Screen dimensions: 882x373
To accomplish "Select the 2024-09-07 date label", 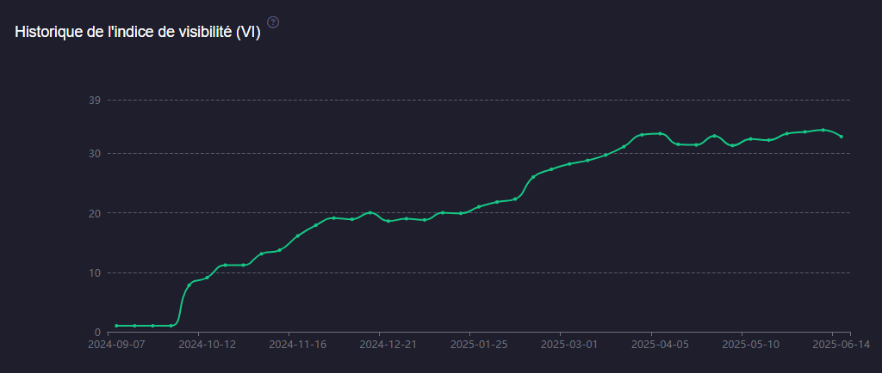I will [116, 344].
